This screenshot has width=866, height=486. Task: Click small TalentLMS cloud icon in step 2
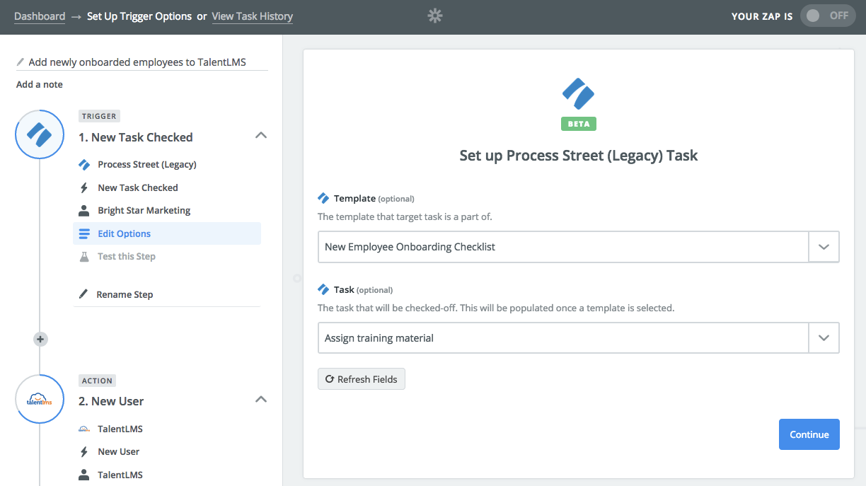[x=84, y=429]
